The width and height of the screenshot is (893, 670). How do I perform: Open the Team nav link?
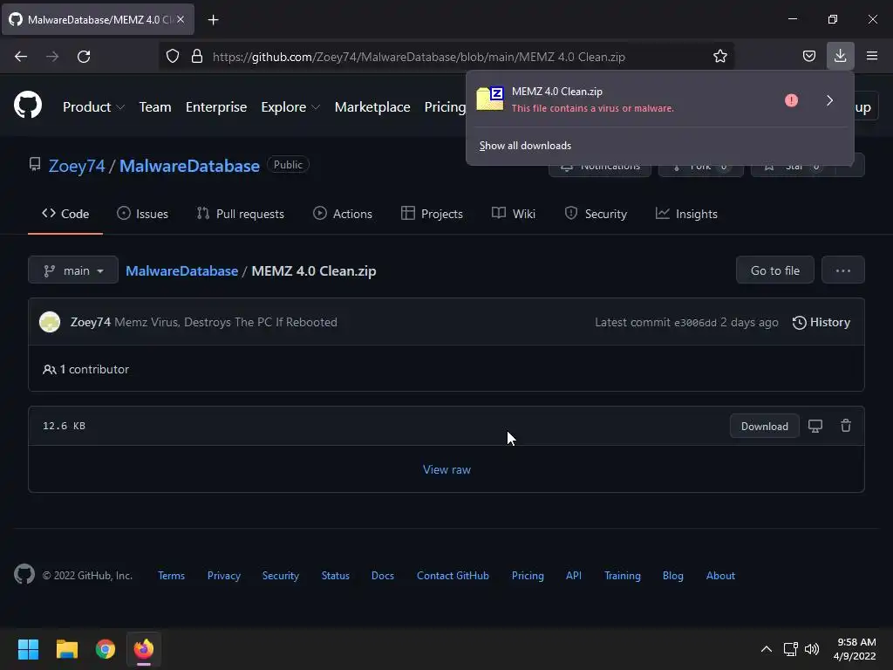pyautogui.click(x=155, y=107)
